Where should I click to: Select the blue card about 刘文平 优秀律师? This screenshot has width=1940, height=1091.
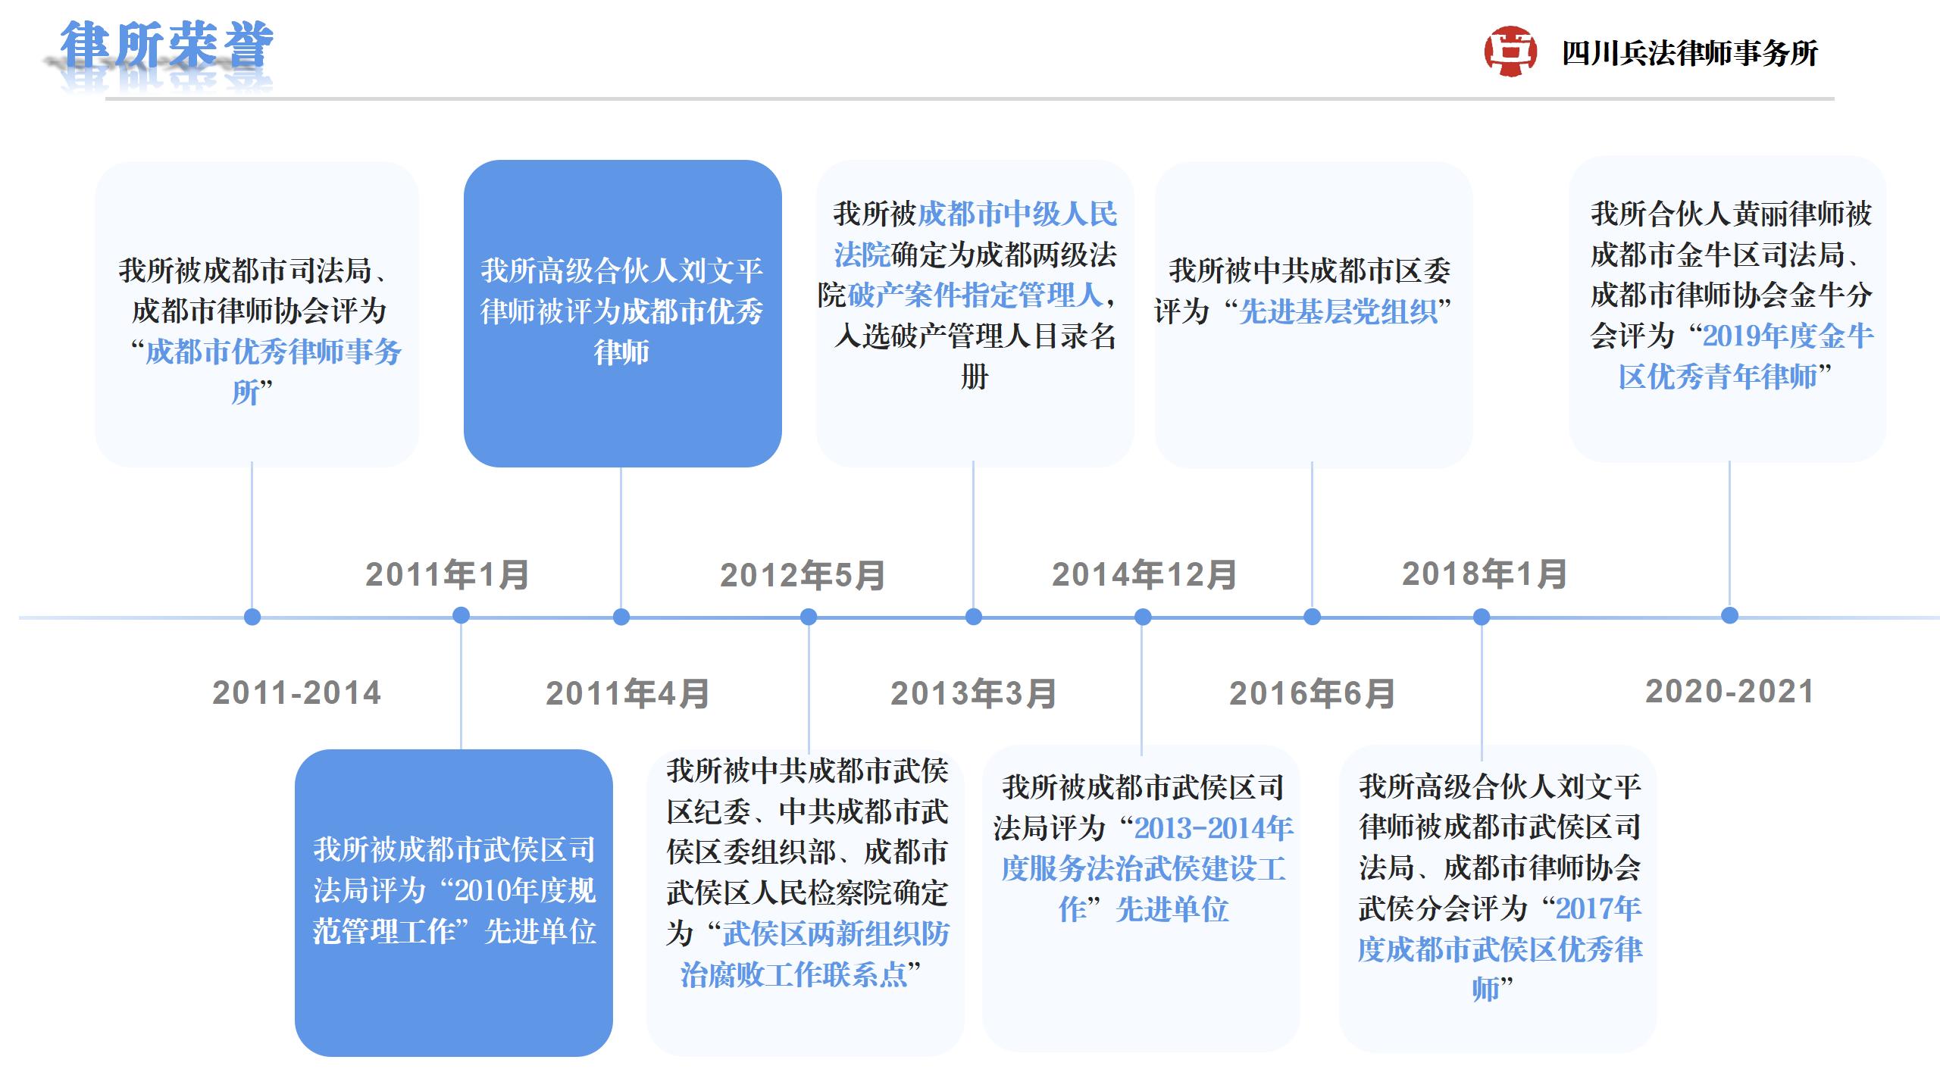tap(622, 313)
